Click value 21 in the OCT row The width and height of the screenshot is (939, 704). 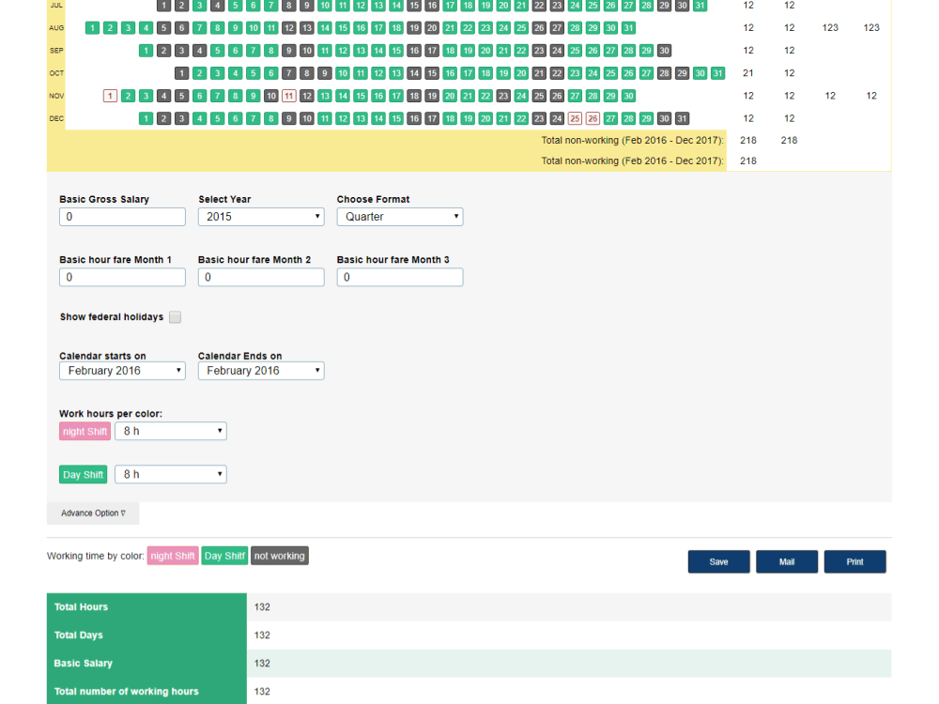click(x=748, y=73)
